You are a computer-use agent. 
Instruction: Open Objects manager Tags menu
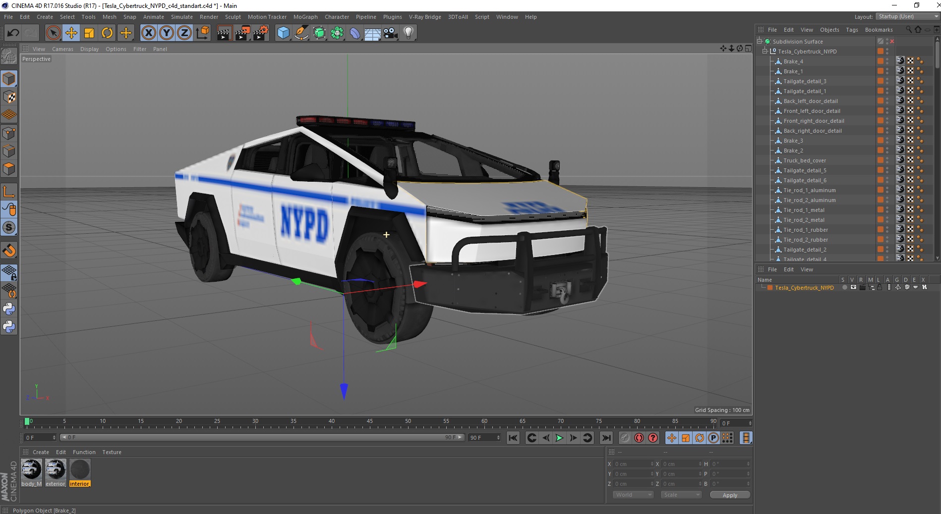pyautogui.click(x=852, y=30)
